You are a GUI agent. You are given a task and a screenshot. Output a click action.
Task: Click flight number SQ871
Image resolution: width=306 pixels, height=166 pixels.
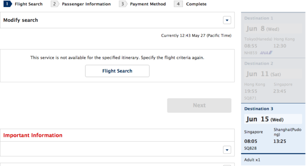tap(251, 98)
